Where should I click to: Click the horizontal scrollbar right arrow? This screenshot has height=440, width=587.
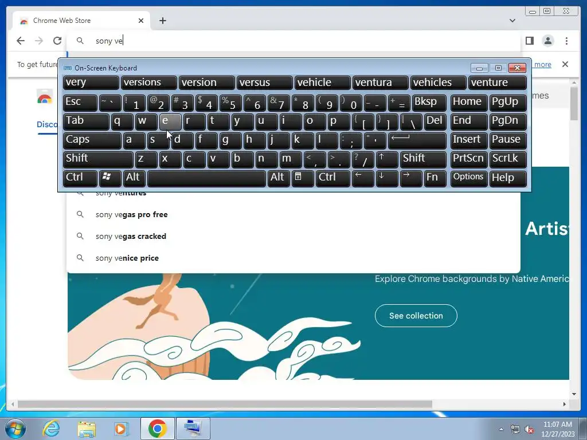click(x=565, y=404)
